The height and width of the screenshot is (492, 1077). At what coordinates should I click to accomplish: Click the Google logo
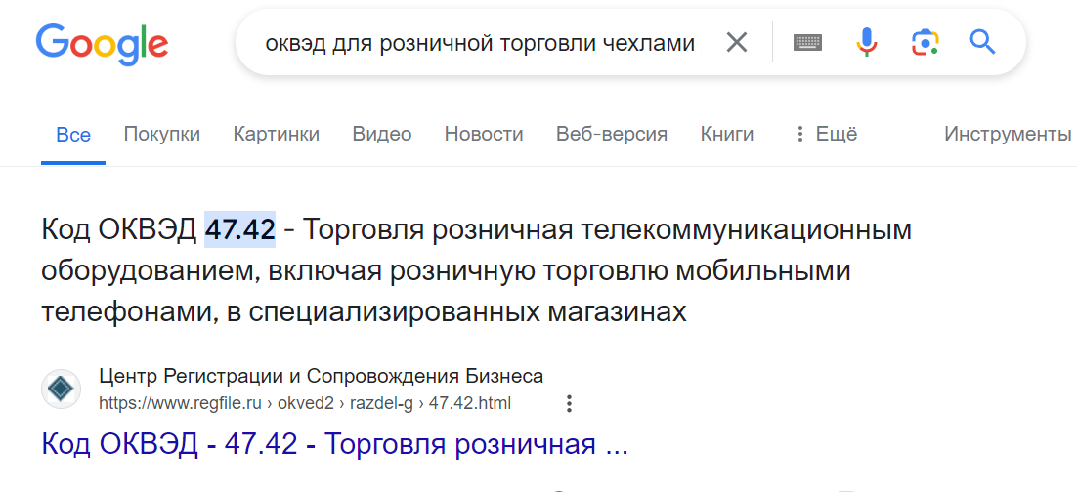102,44
